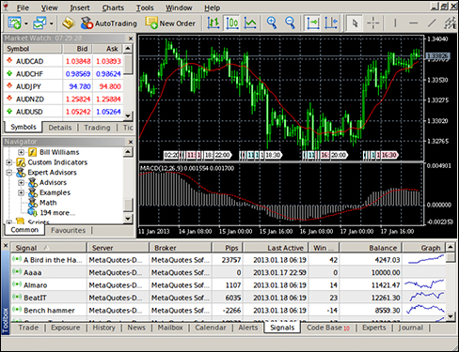Expand the Advisors subfolder
Image resolution: width=459 pixels, height=352 pixels.
(x=21, y=182)
